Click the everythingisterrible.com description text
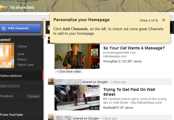174x120 pixels. 119,53
